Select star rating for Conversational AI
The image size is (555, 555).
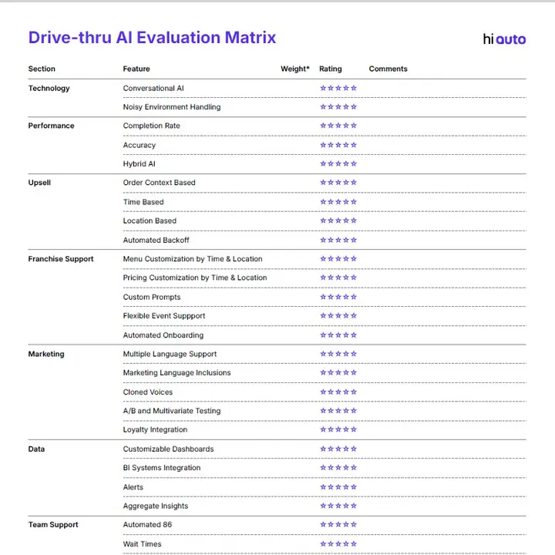(x=338, y=88)
